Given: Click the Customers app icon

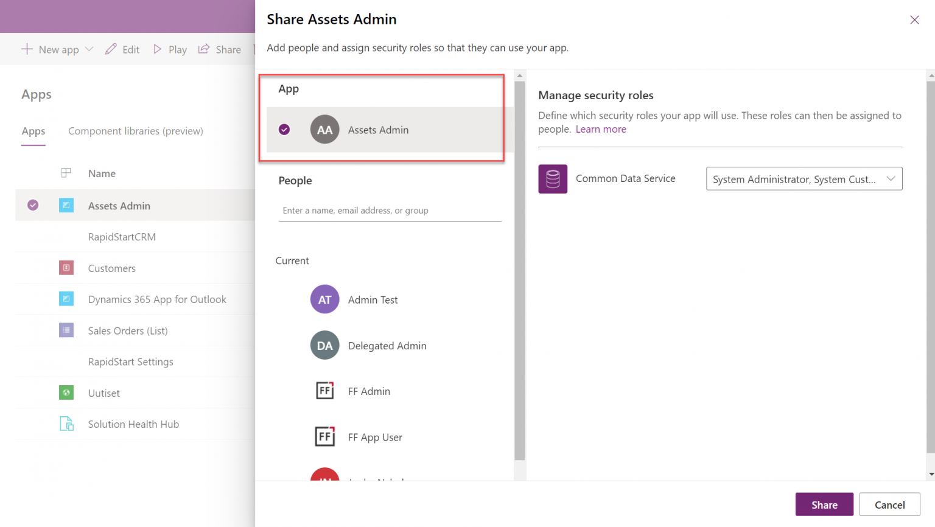Looking at the screenshot, I should click(x=66, y=268).
